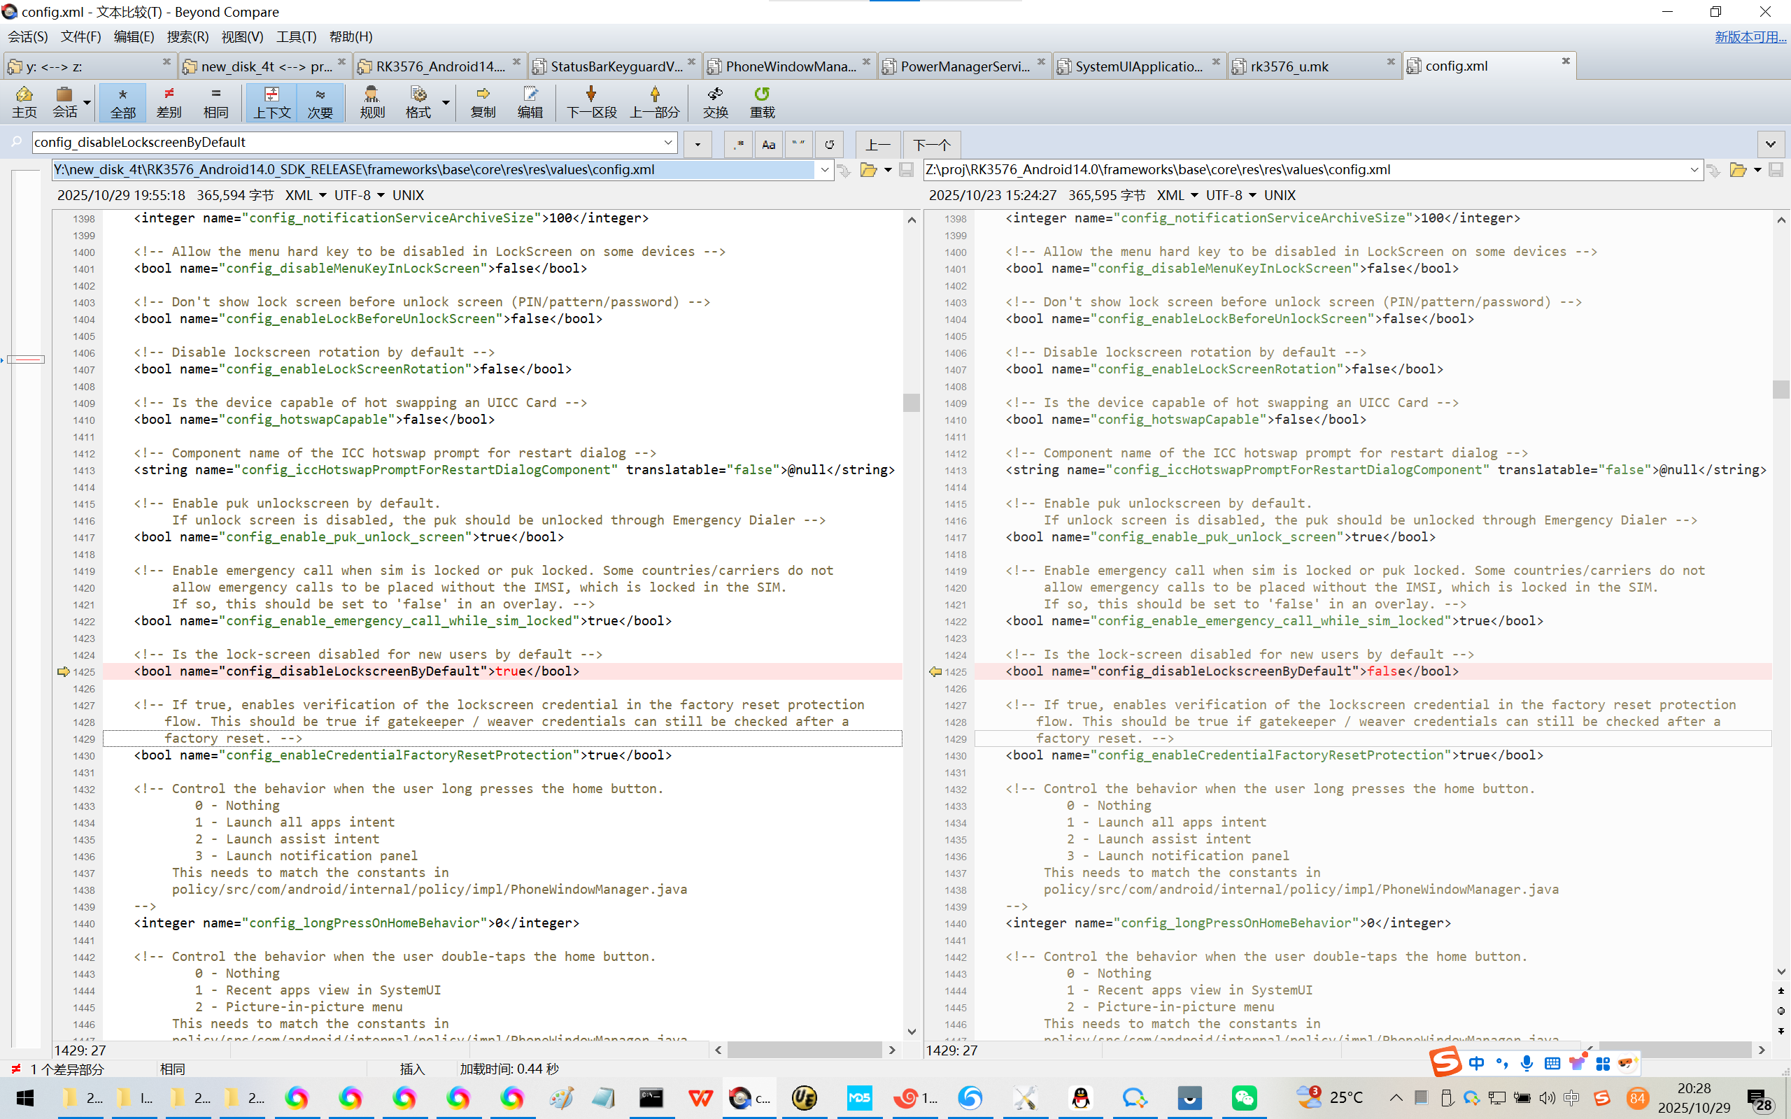
Task: Reload files with the 重载 icon
Action: click(762, 101)
